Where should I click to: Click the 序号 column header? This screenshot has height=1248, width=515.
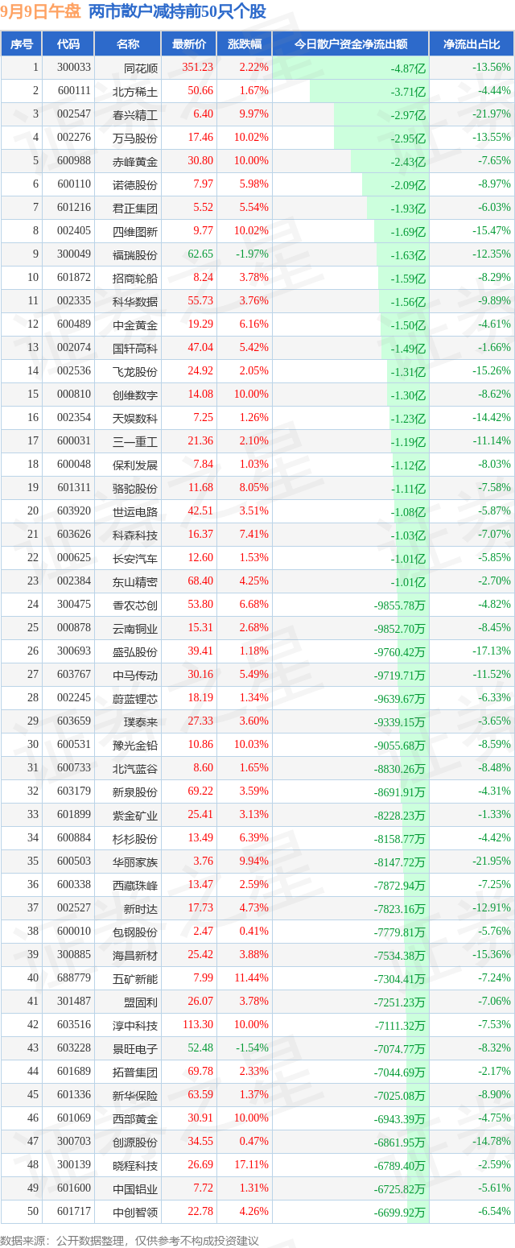[x=22, y=44]
